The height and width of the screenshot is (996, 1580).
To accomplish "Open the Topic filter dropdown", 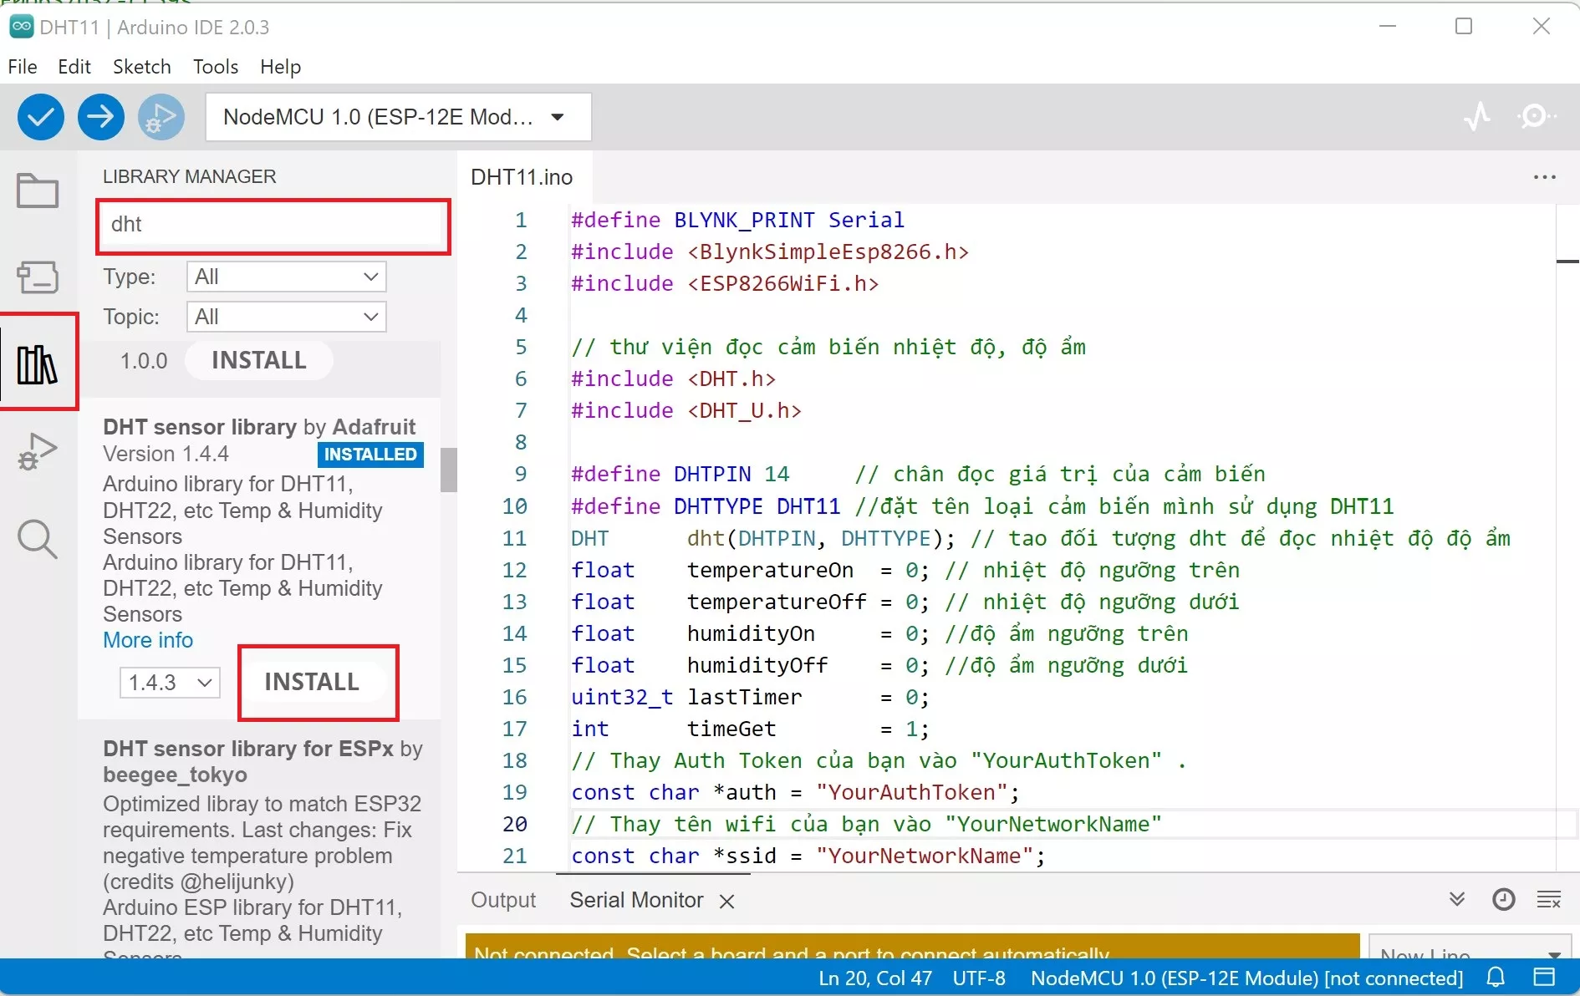I will (x=287, y=317).
